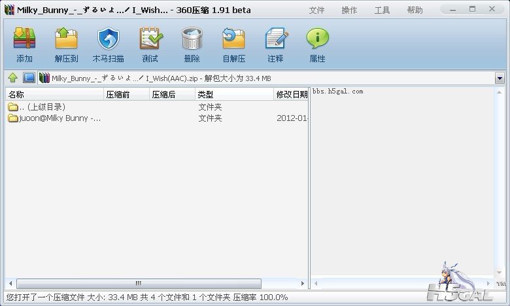Click the 删除 (Delete) trash icon
This screenshot has width=510, height=306.
coord(192,44)
